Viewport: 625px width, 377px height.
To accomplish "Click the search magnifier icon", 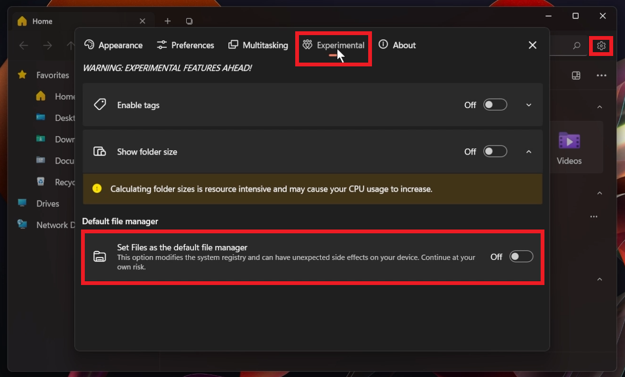I will tap(576, 46).
